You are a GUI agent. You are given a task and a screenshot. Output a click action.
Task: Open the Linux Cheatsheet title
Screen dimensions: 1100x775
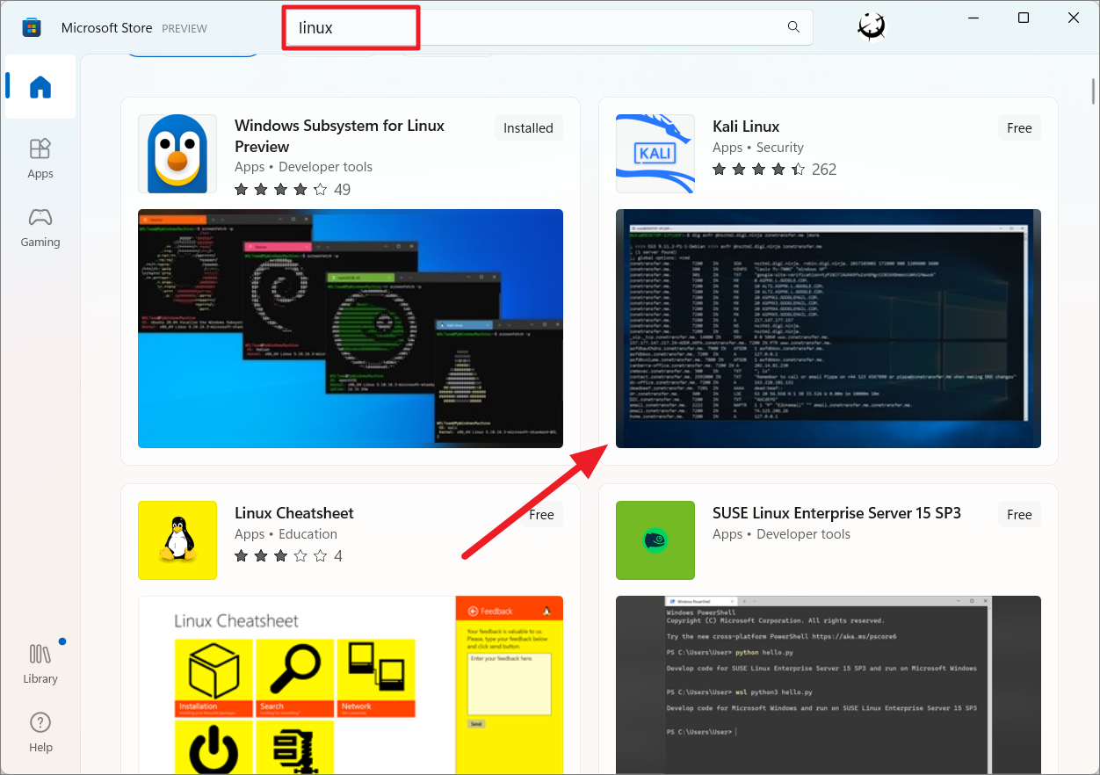coord(294,513)
